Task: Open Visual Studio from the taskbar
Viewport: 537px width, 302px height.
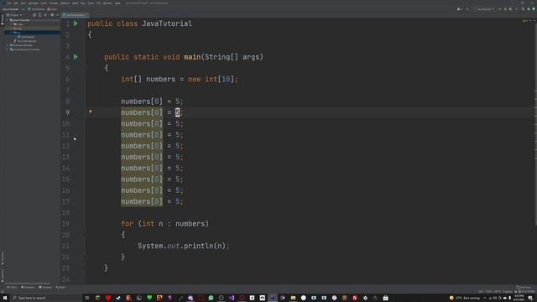Action: pyautogui.click(x=232, y=298)
